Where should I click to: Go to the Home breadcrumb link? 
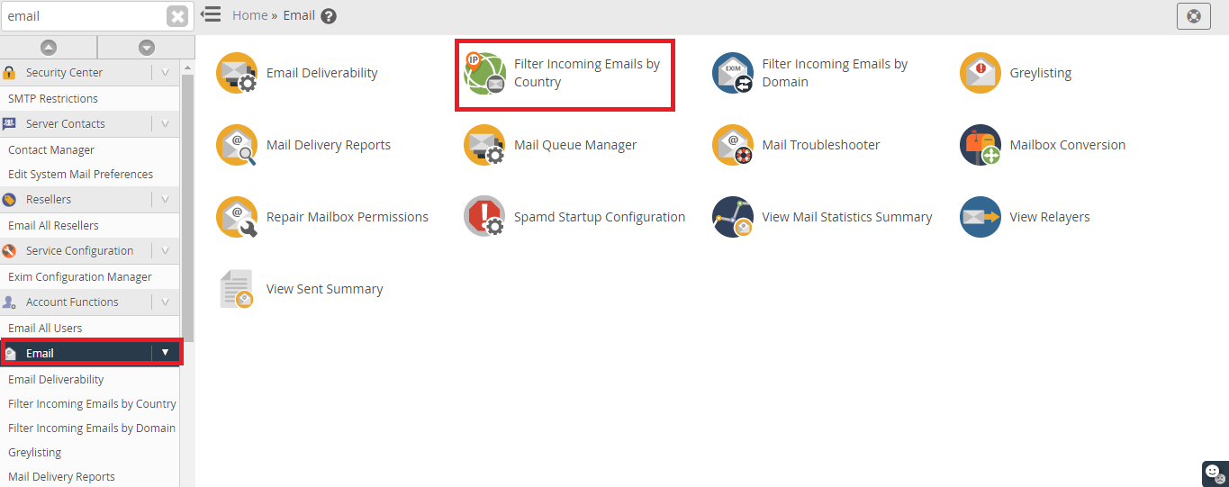pos(249,15)
